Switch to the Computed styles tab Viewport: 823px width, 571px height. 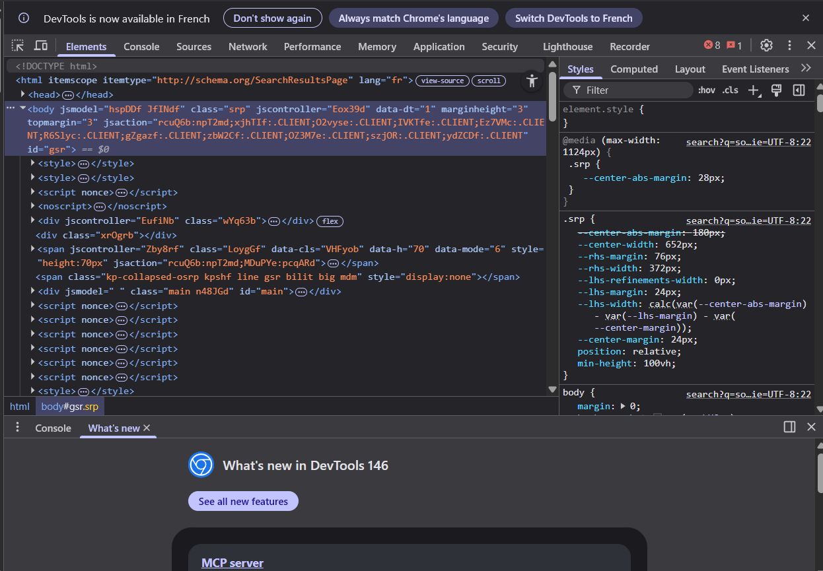point(633,69)
